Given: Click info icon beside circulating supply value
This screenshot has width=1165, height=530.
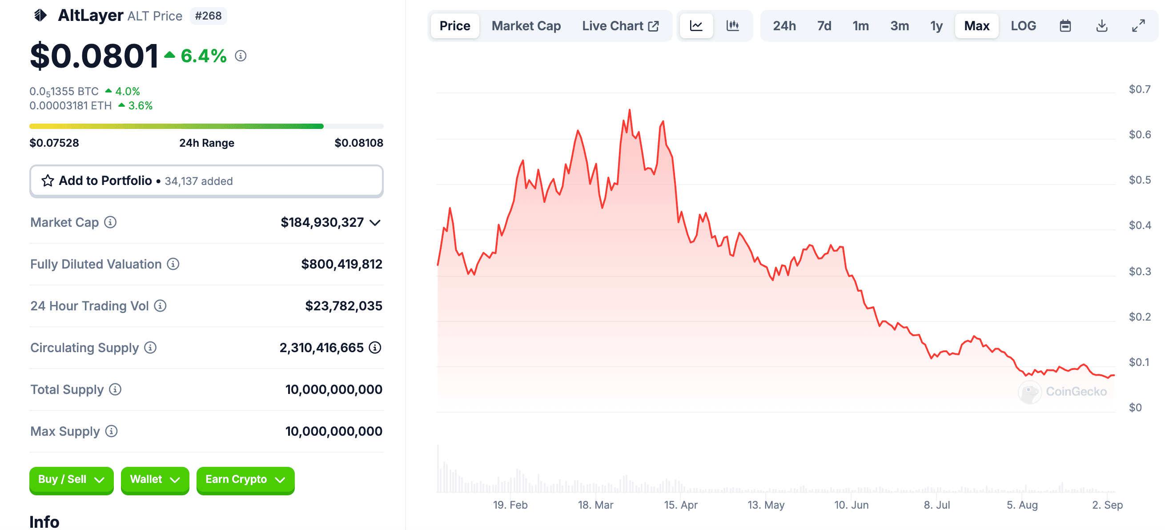Looking at the screenshot, I should click(x=375, y=347).
